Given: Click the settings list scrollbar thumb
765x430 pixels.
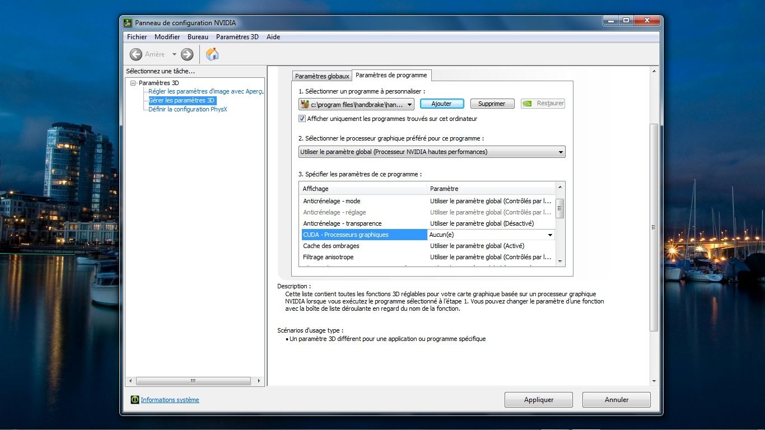Looking at the screenshot, I should 560,208.
